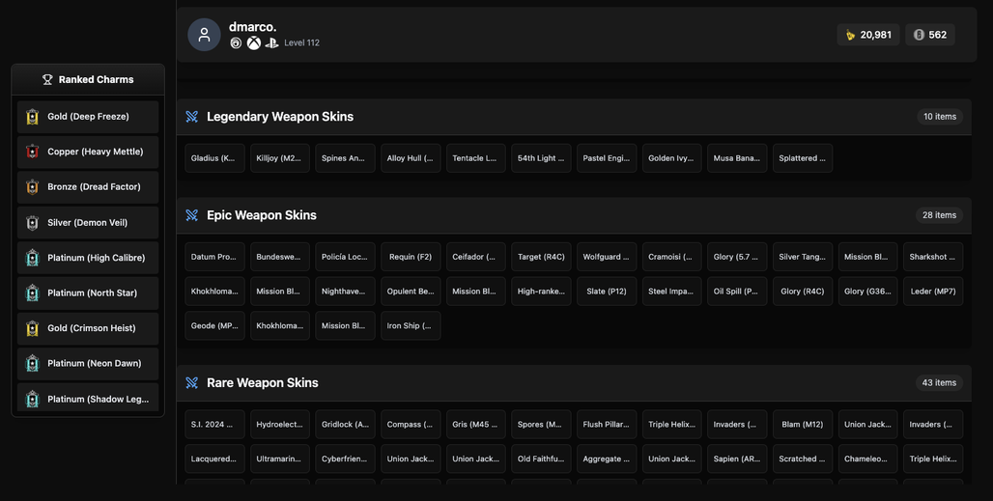Click the PlayStation platform icon
This screenshot has width=993, height=501.
[271, 43]
